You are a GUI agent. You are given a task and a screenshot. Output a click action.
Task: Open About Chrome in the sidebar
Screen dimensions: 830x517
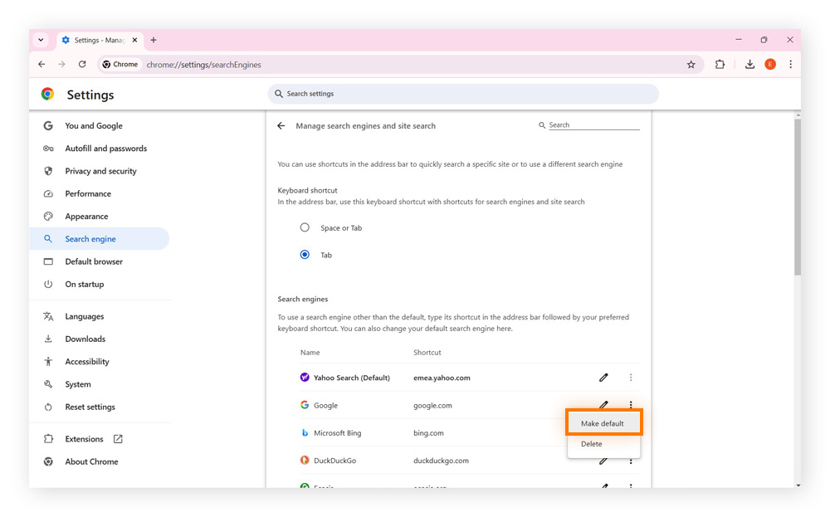click(x=91, y=461)
